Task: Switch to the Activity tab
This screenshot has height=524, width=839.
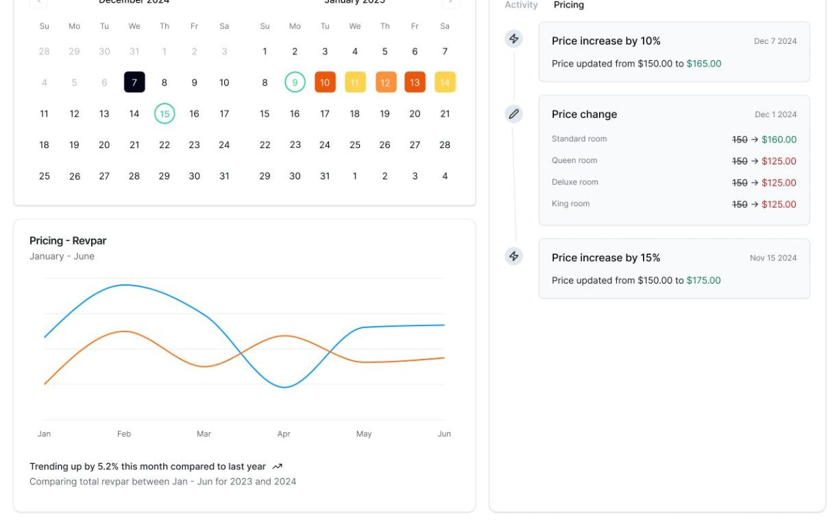Action: coord(521,5)
